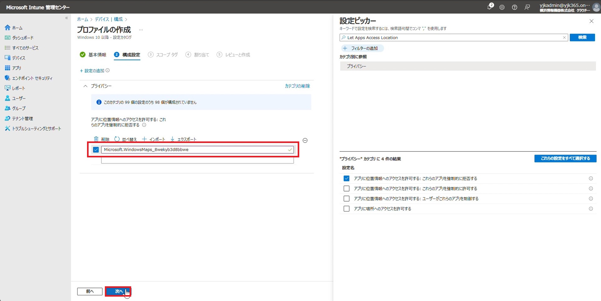Open notifications bell icon
The width and height of the screenshot is (601, 301).
click(x=490, y=7)
